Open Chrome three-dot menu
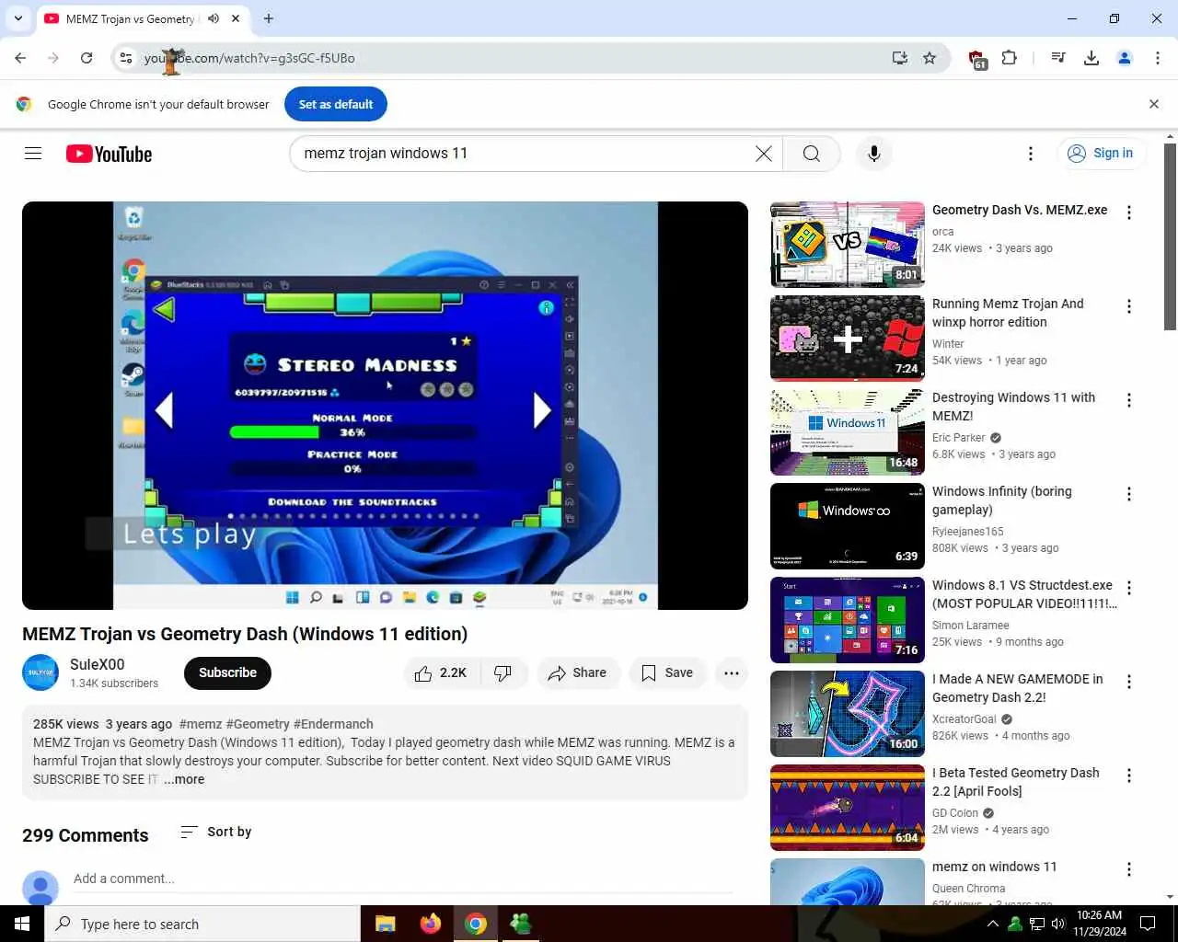 click(1158, 58)
